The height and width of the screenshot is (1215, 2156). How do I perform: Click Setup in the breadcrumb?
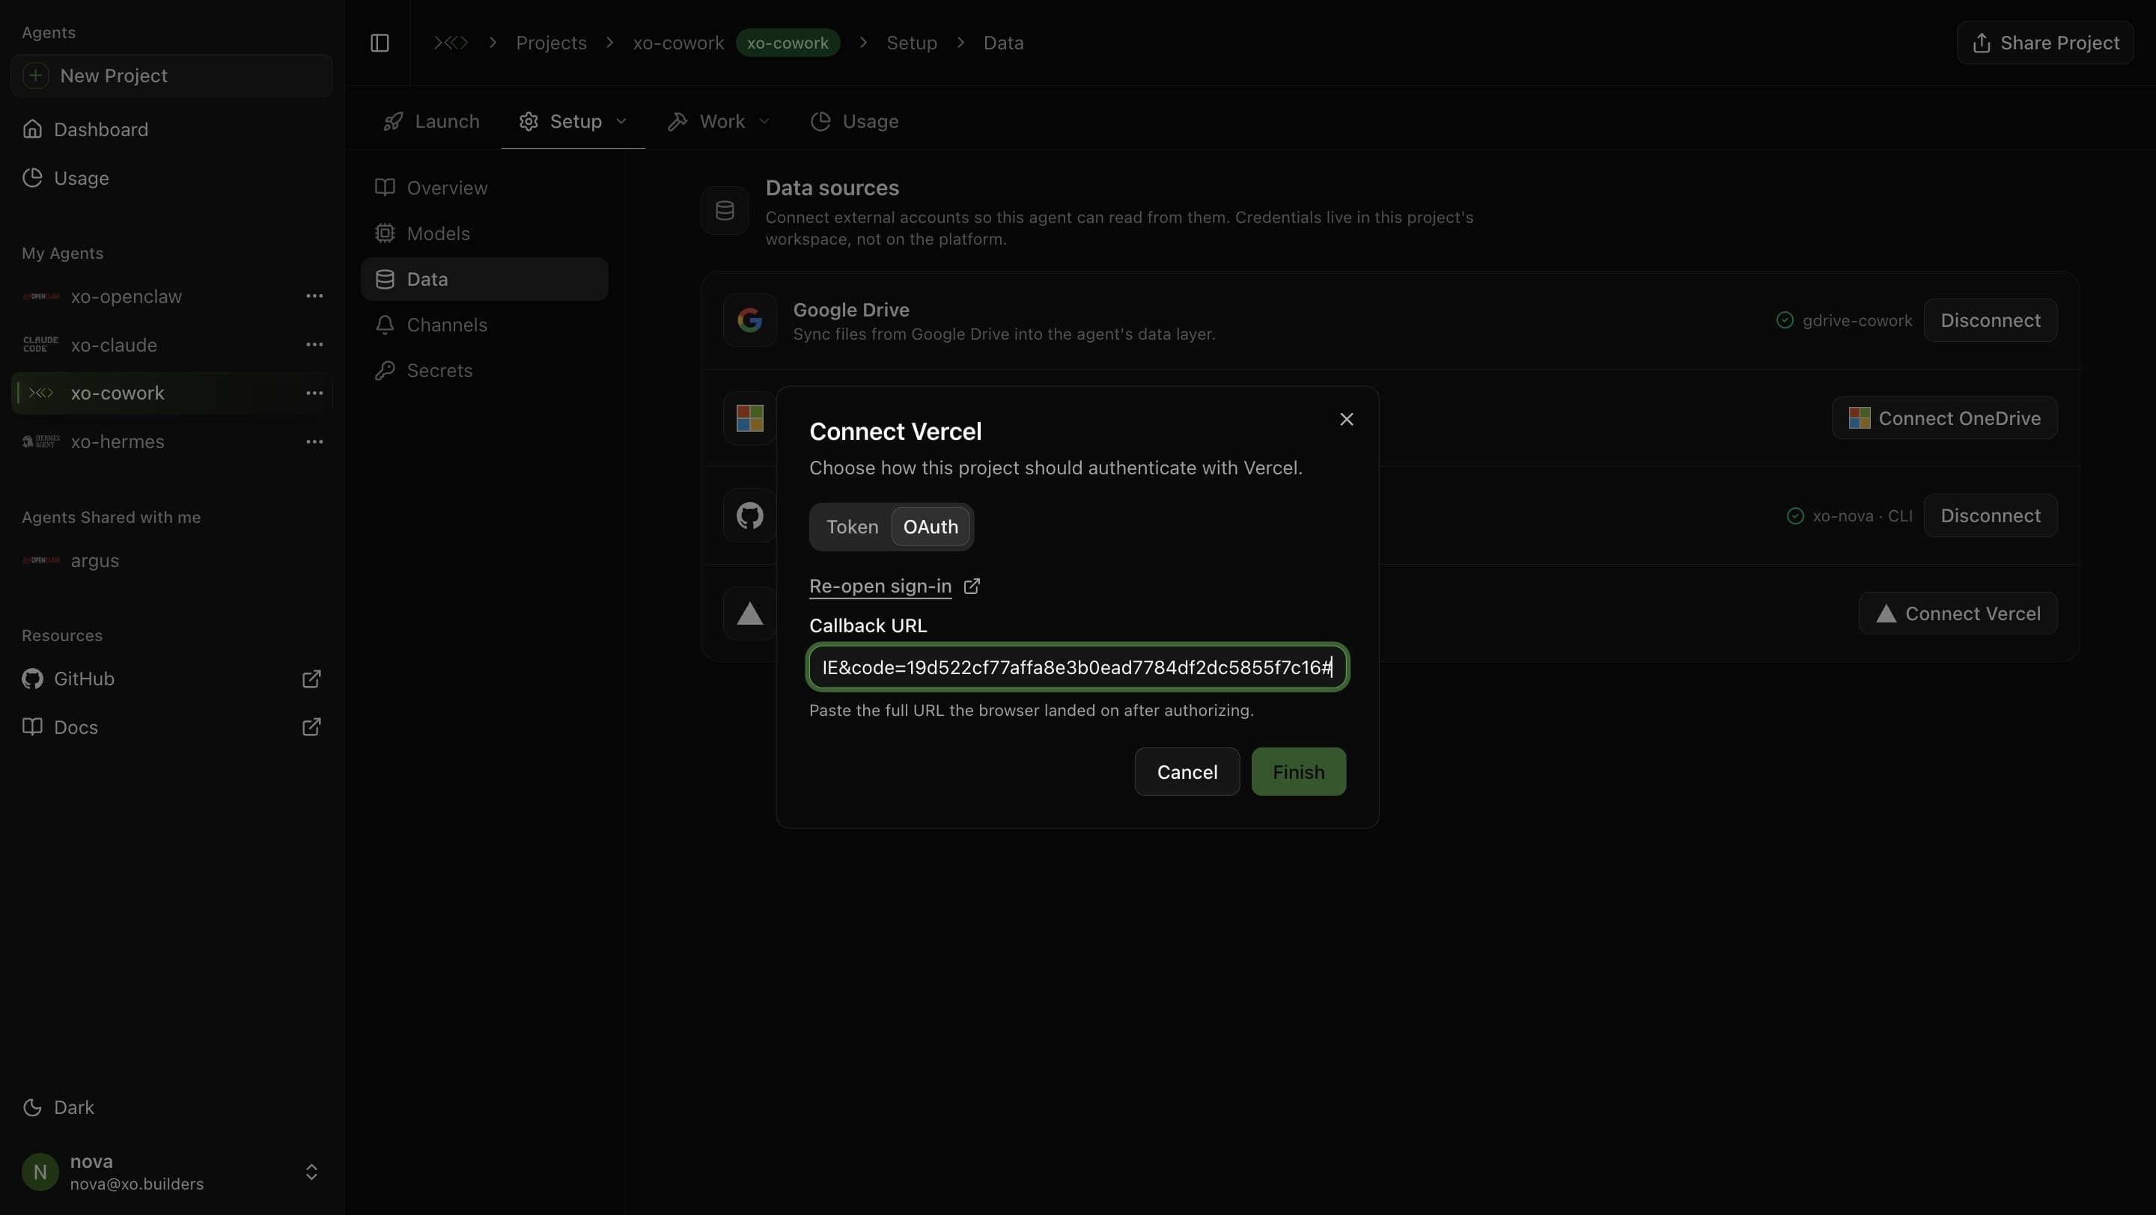(x=912, y=43)
